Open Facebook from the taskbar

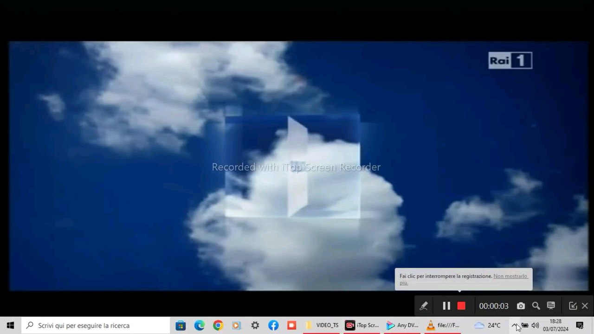click(273, 325)
